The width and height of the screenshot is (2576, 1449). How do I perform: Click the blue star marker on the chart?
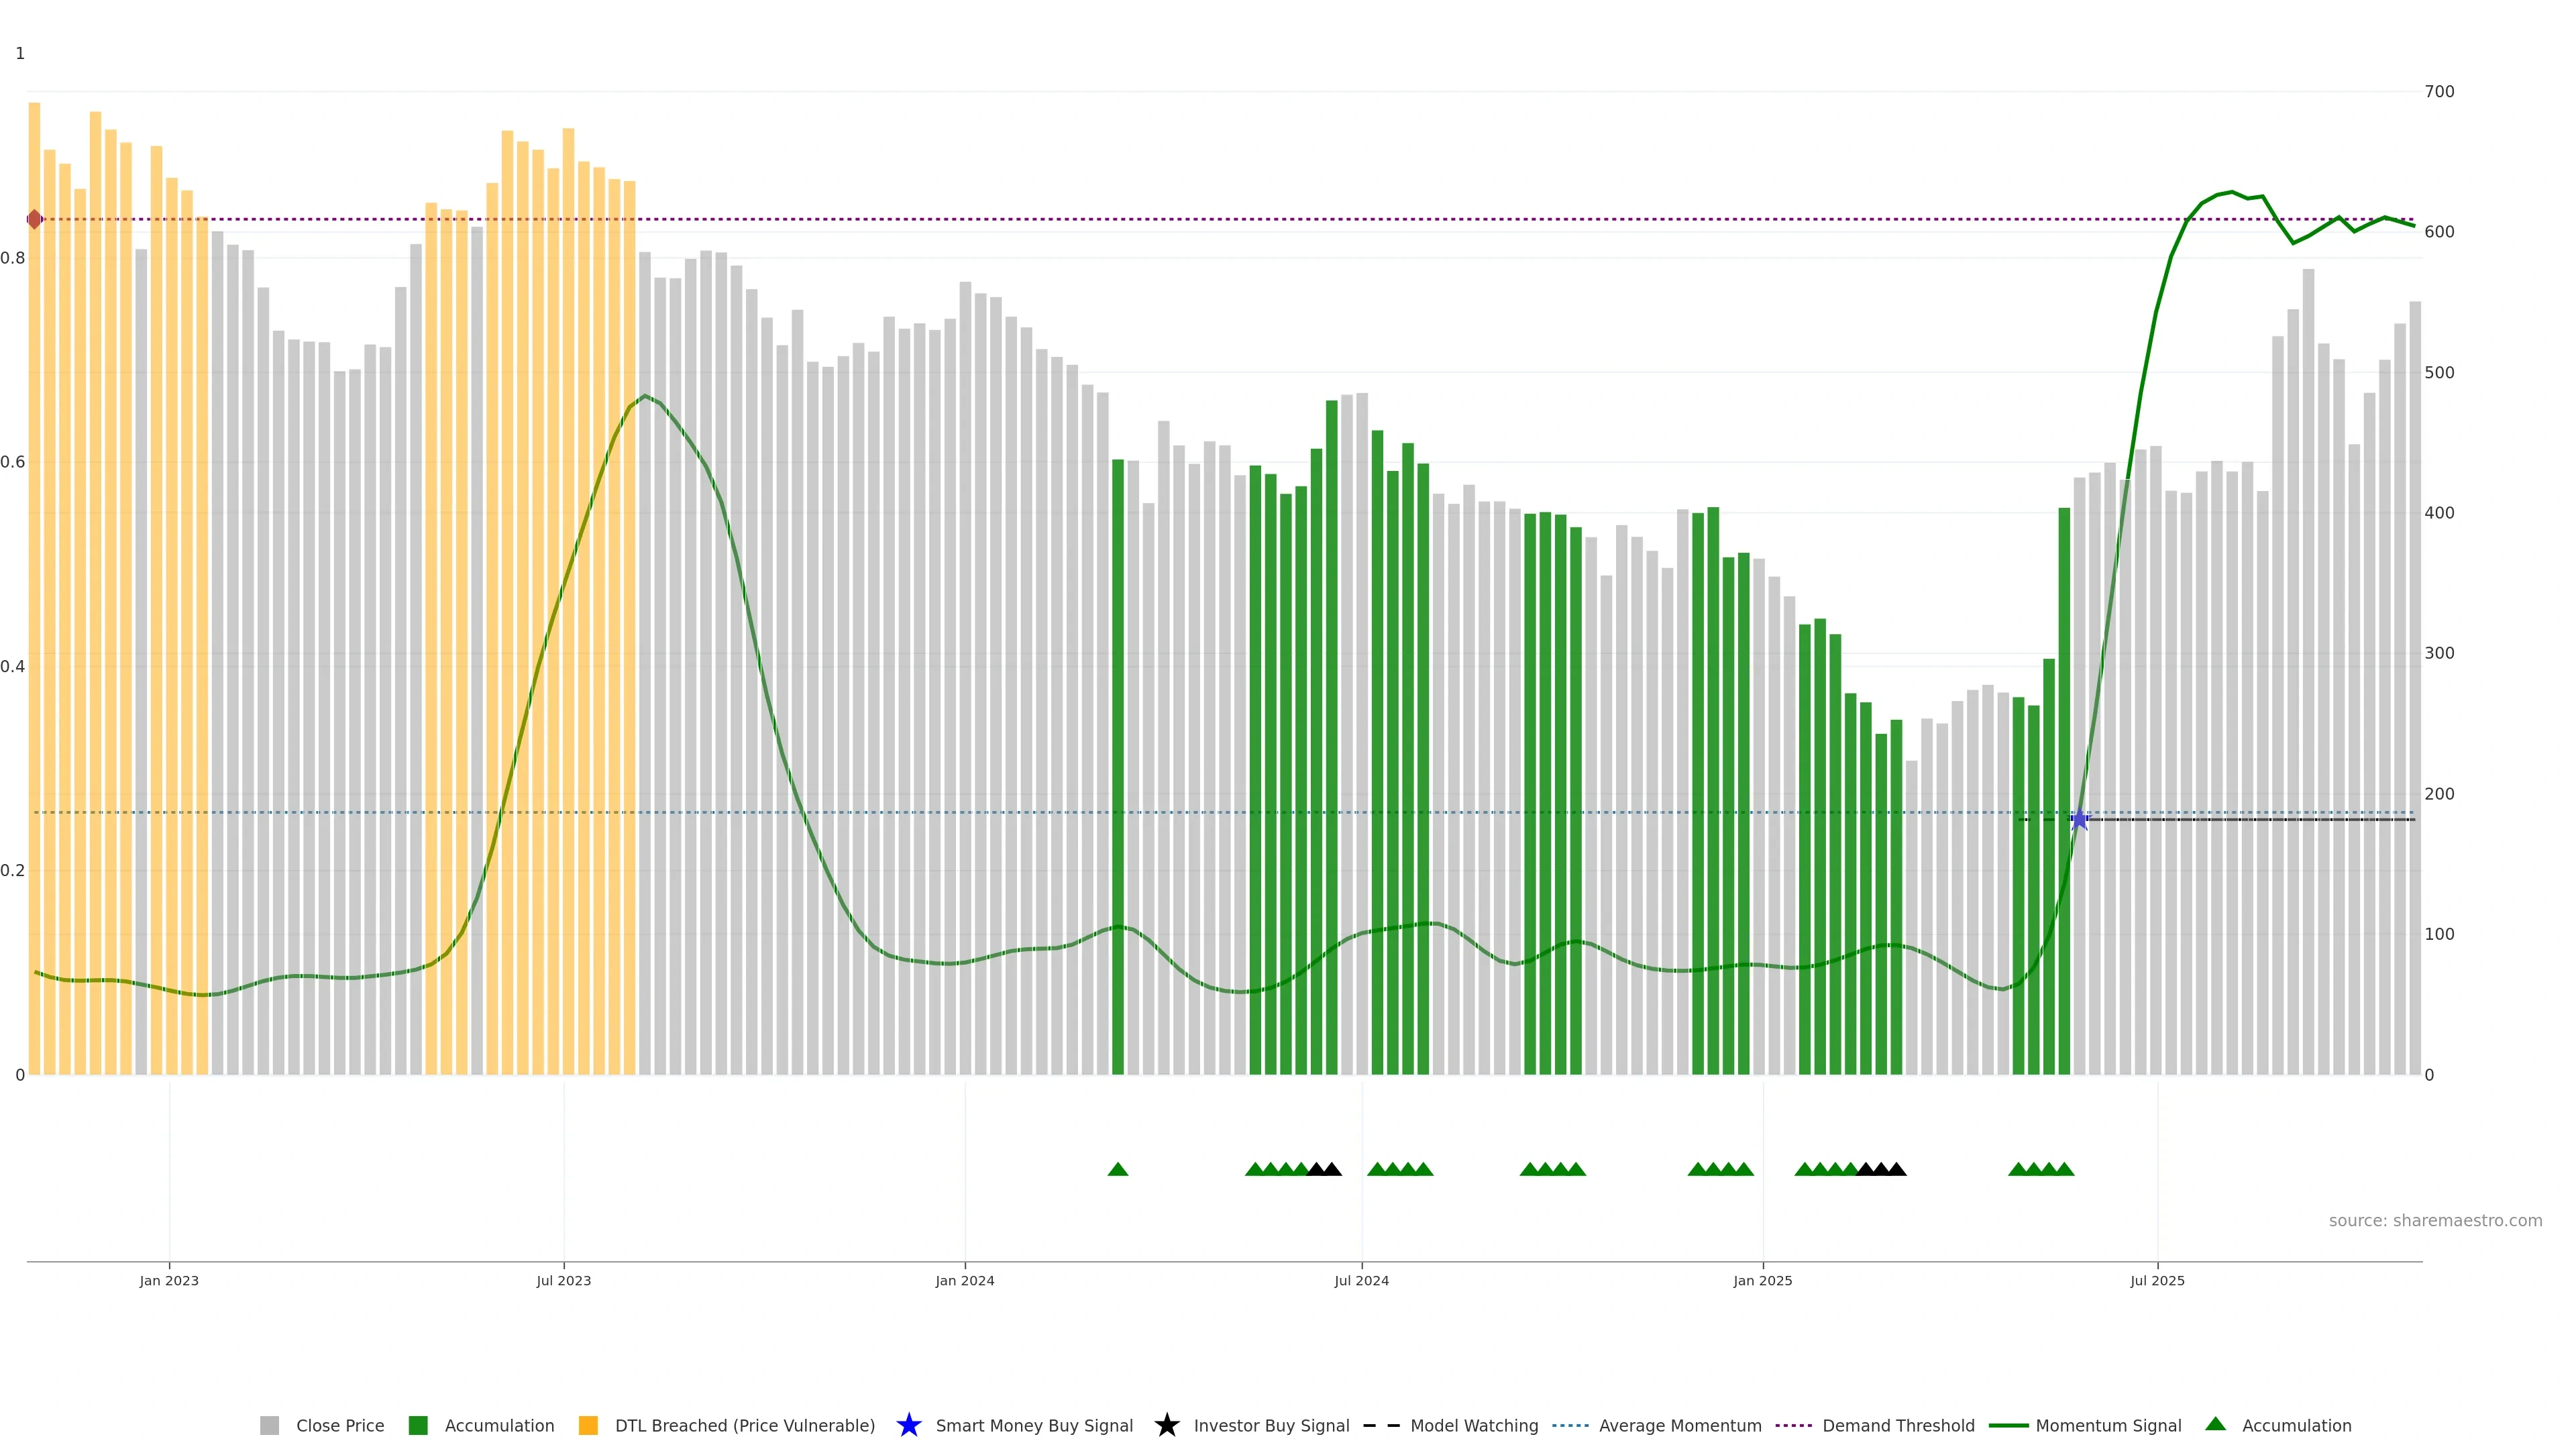[x=2079, y=820]
